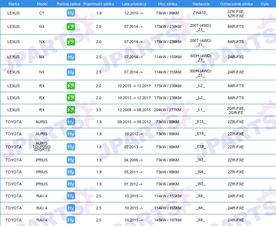Click the Marka column header

click(x=14, y=4)
